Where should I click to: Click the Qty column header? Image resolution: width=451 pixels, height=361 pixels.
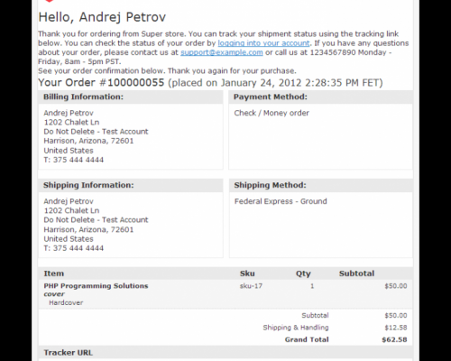[x=303, y=273]
